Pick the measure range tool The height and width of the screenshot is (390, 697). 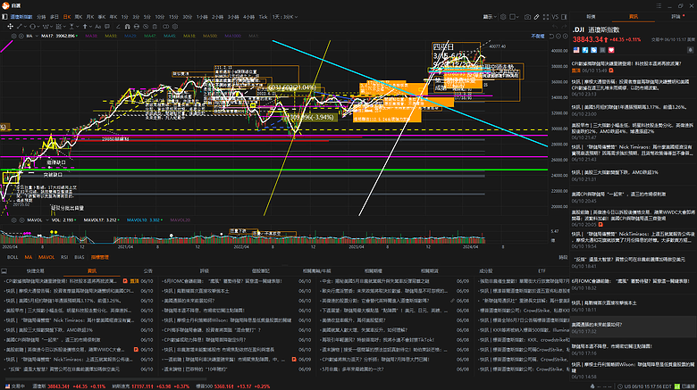[x=71, y=27]
